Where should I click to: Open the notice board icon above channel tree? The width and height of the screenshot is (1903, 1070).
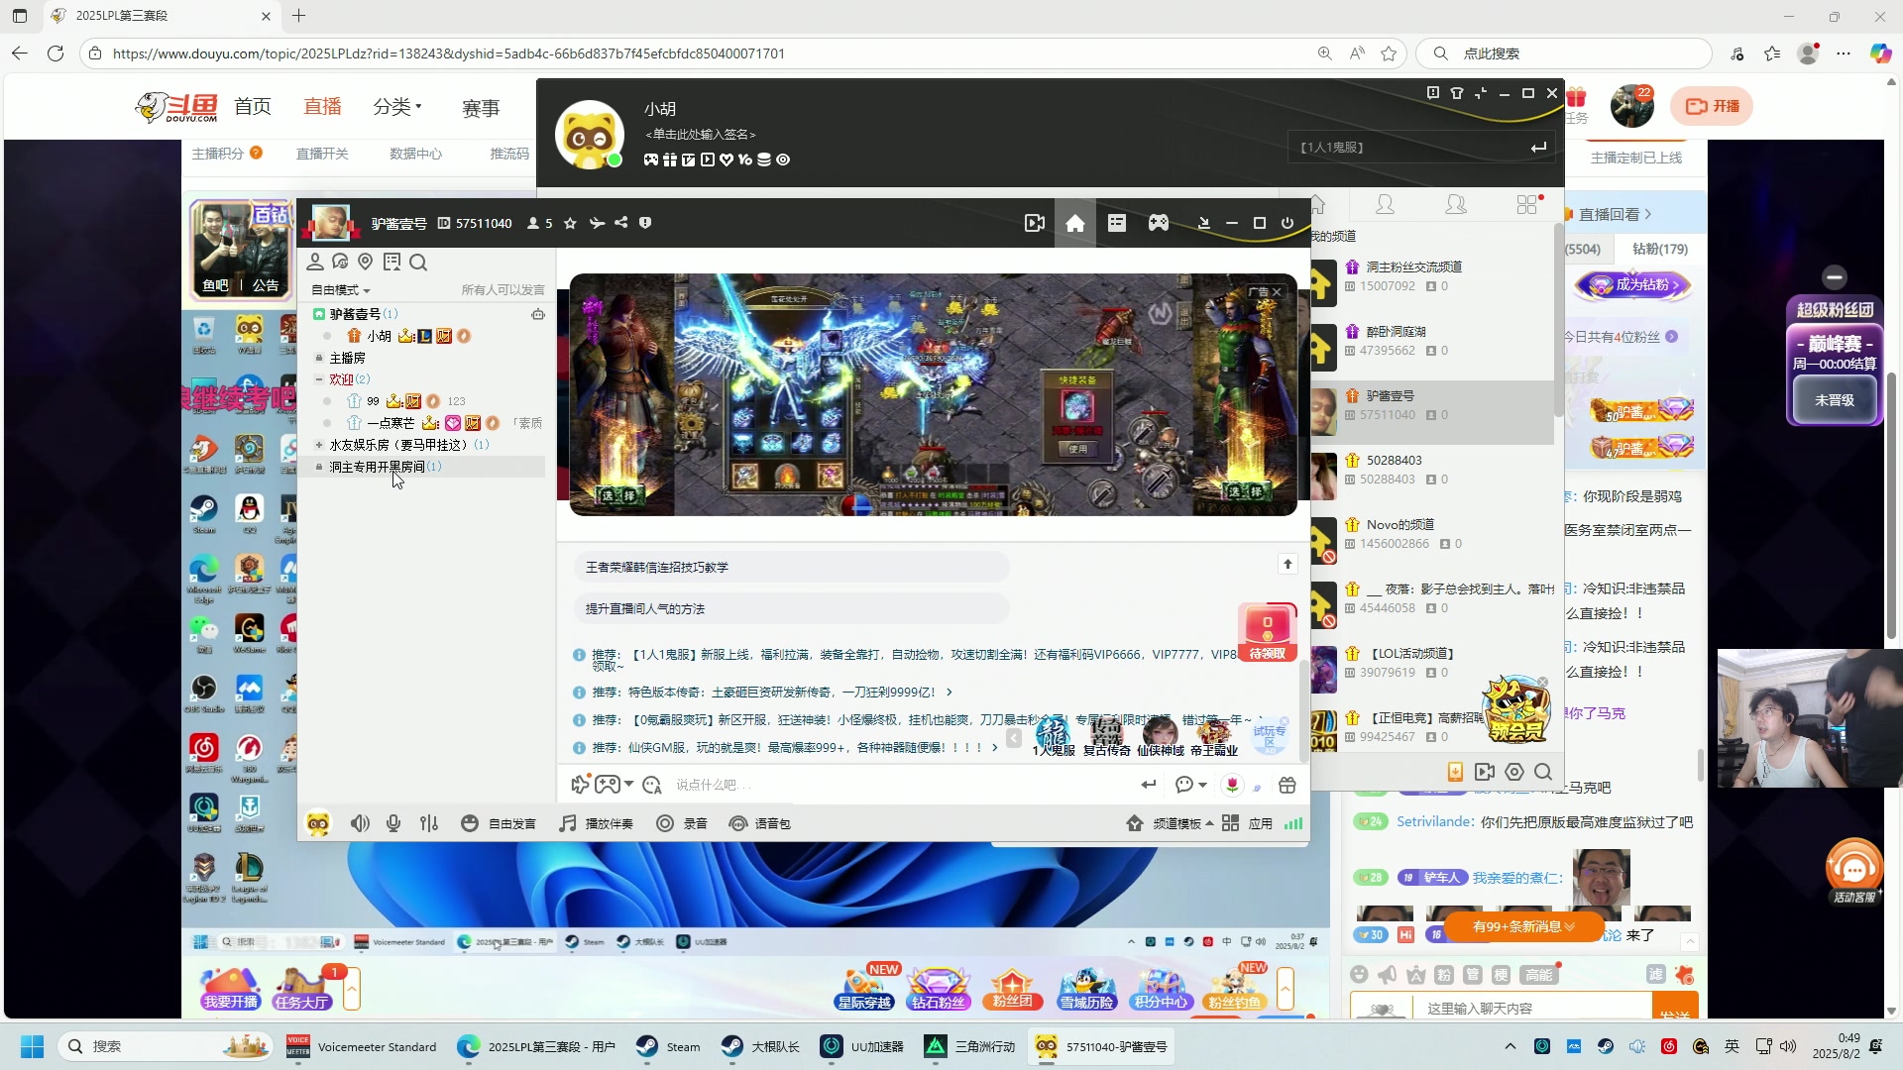pyautogui.click(x=392, y=263)
